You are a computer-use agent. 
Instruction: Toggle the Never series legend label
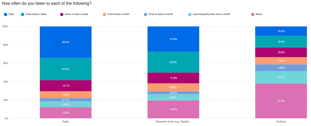click(259, 14)
